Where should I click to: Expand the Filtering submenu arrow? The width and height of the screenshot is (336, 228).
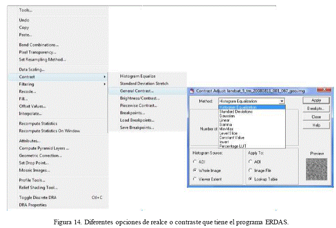tap(105, 84)
